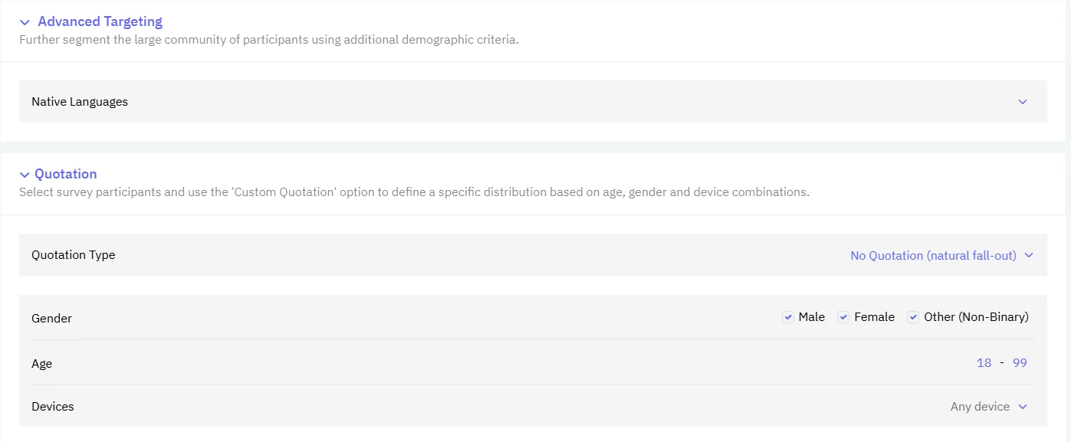The image size is (1071, 442).
Task: Click the Advanced Targeting description text
Action: tap(269, 40)
